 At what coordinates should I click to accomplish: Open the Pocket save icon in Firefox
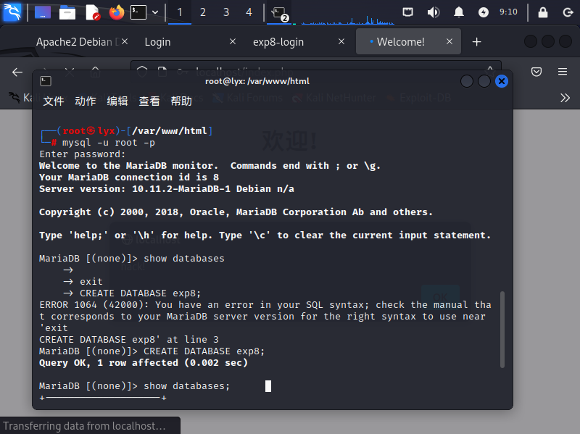coord(536,72)
